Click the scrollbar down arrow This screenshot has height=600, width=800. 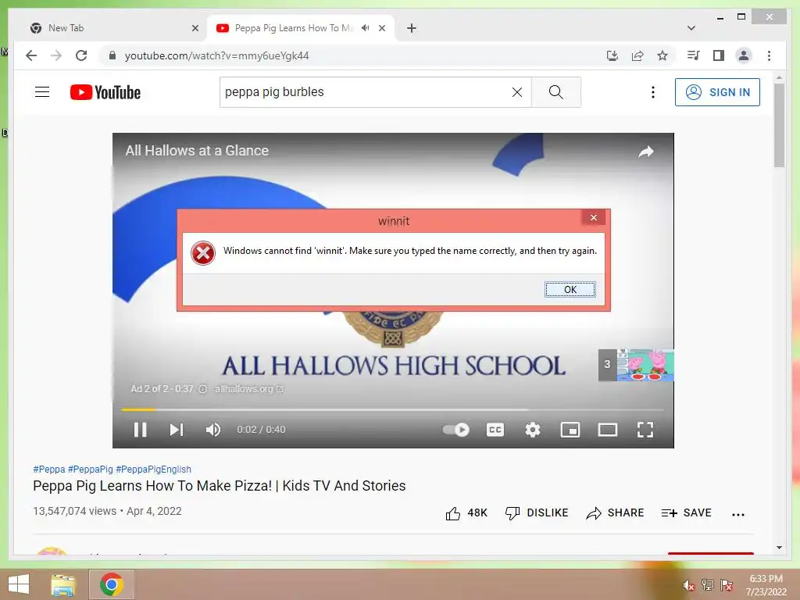[779, 548]
